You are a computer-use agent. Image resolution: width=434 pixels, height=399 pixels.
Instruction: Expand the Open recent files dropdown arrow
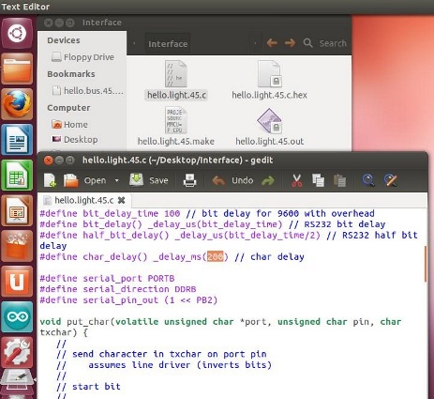tap(117, 180)
